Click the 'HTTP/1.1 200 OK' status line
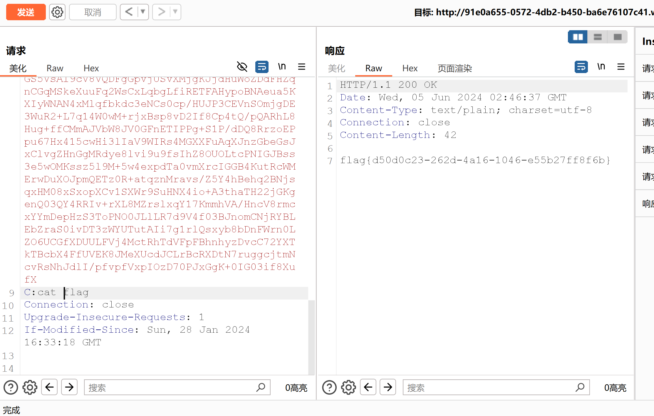 pos(389,85)
